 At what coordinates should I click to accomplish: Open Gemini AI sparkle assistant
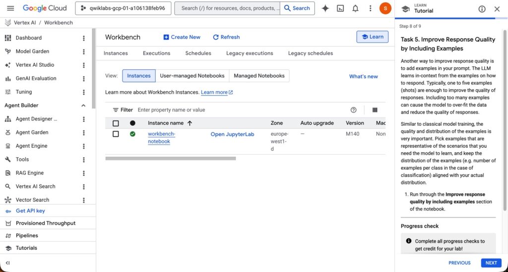click(325, 8)
